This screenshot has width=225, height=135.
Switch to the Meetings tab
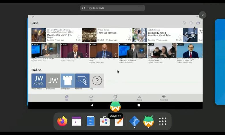(x=139, y=98)
